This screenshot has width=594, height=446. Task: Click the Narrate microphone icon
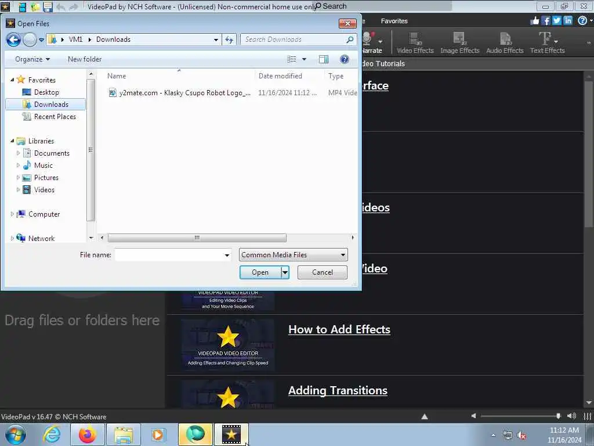367,39
